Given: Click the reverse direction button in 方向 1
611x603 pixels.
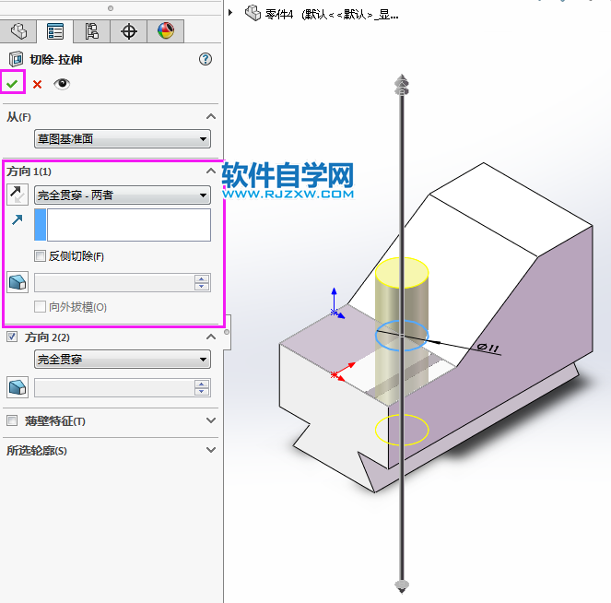Looking at the screenshot, I should pyautogui.click(x=18, y=195).
